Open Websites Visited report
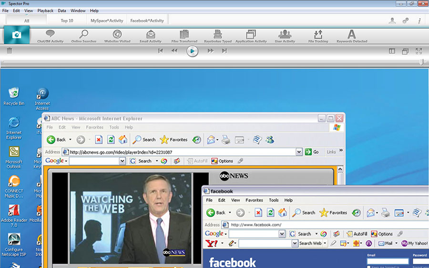The width and height of the screenshot is (429, 268). [117, 36]
